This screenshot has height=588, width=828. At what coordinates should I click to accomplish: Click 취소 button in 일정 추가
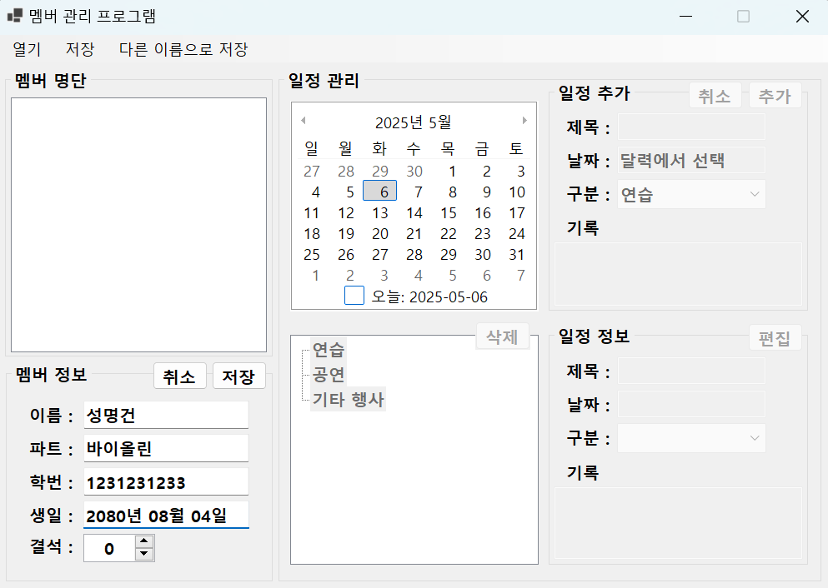[x=715, y=96]
